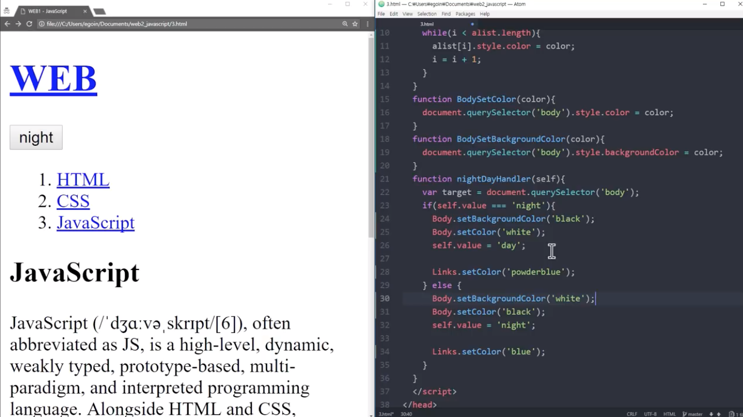
Task: Click line number 21 in Atom gutter
Action: click(x=384, y=179)
